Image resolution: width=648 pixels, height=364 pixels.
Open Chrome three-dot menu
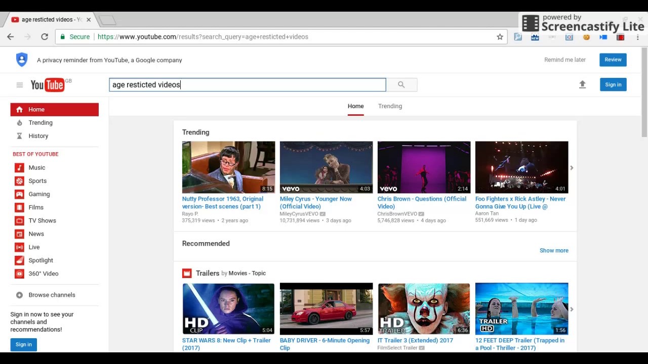pyautogui.click(x=637, y=37)
